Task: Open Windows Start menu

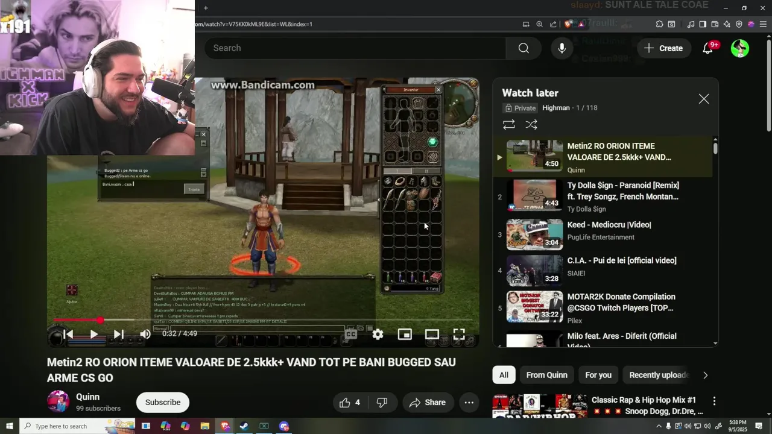Action: (9, 426)
